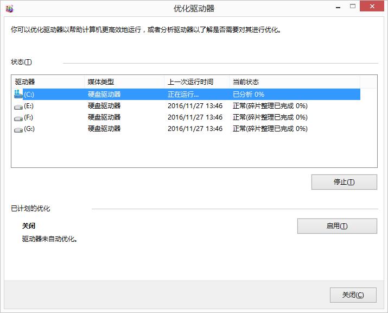Select the (F:) drive label
388x313 pixels.
pyautogui.click(x=28, y=117)
